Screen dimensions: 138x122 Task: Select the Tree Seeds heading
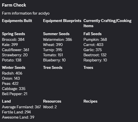pyautogui.click(x=53, y=68)
